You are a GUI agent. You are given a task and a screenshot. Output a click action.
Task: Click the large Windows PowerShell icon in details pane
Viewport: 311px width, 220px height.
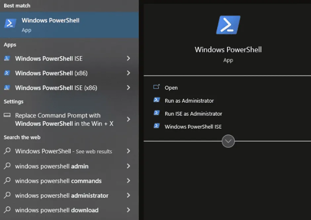(x=228, y=25)
